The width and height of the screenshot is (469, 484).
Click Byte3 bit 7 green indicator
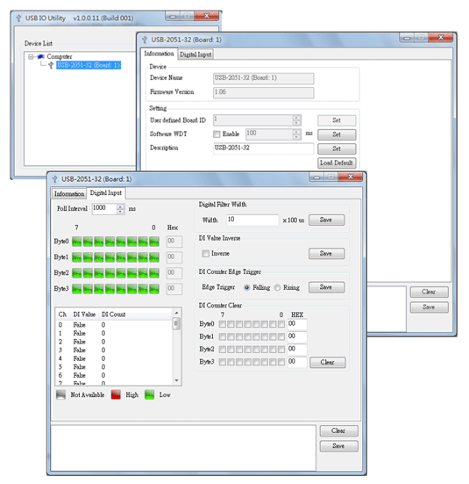pyautogui.click(x=77, y=289)
